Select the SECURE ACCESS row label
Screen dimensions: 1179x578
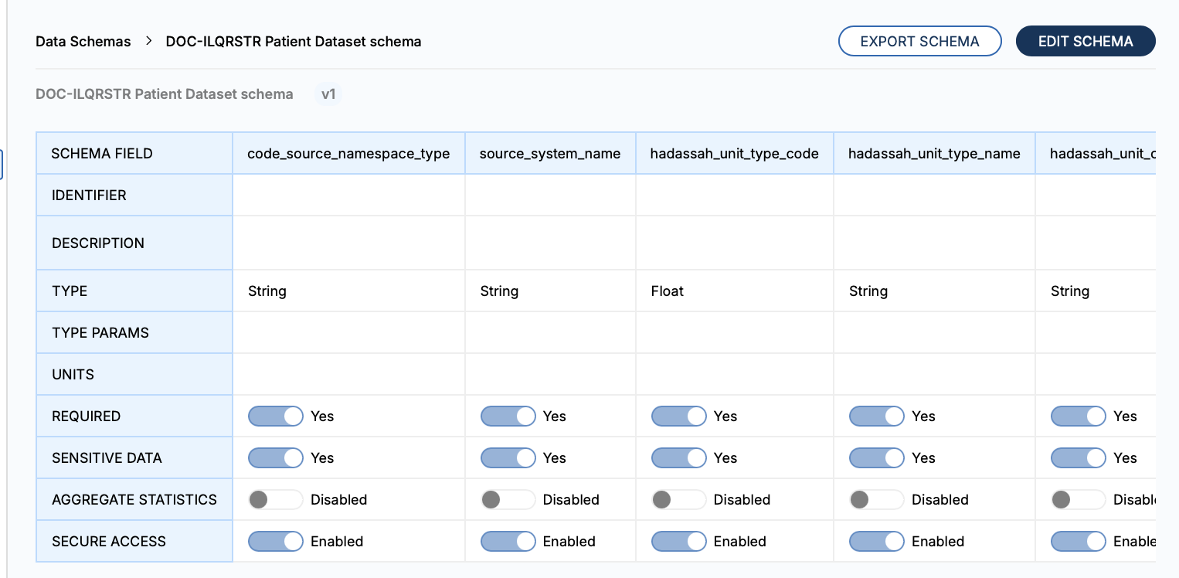(134, 542)
